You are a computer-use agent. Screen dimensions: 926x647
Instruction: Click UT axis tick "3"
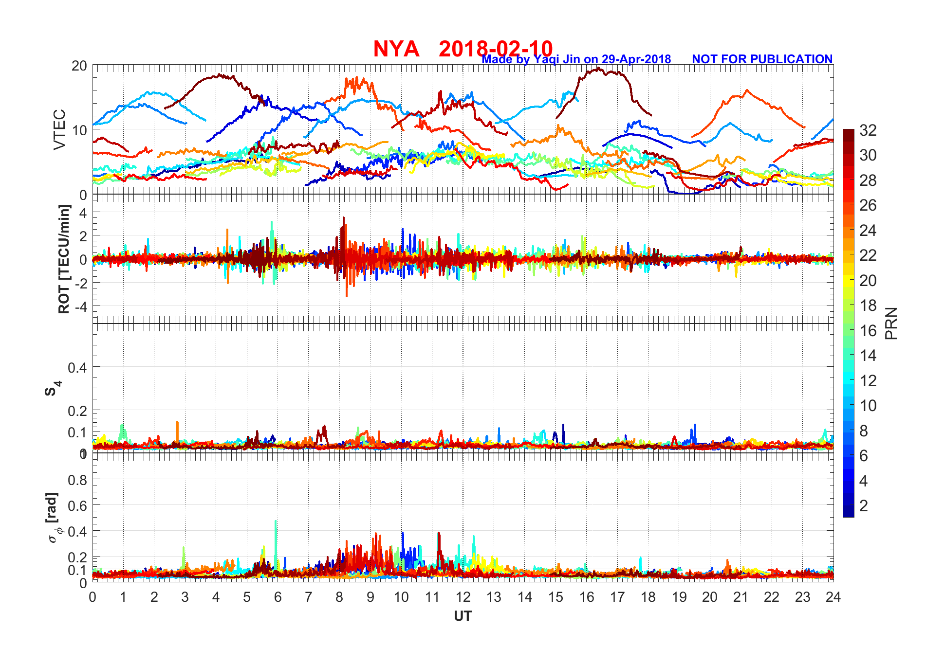tap(185, 597)
